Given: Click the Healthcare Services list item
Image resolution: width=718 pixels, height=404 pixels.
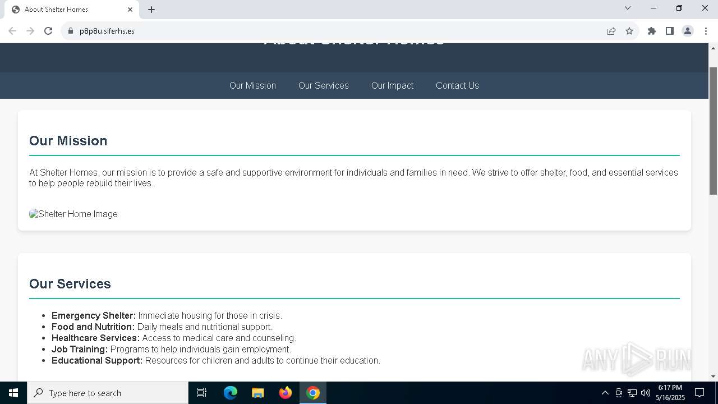Looking at the screenshot, I should (x=174, y=338).
